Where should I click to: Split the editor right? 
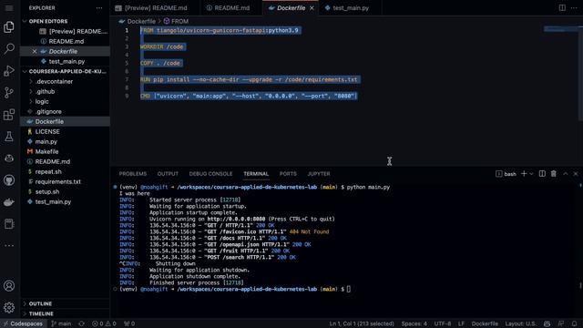coord(562,8)
